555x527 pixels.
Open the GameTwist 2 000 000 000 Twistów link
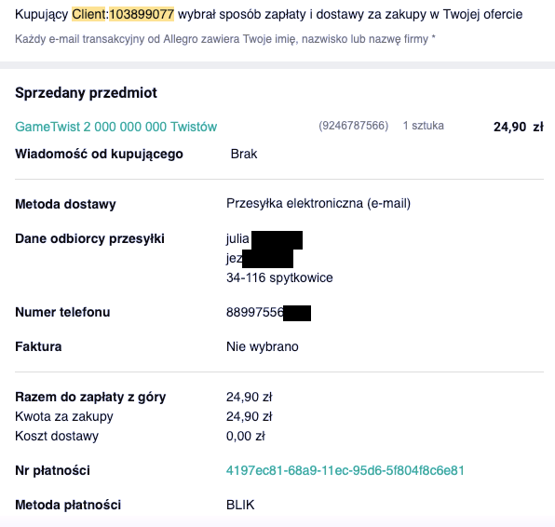115,127
